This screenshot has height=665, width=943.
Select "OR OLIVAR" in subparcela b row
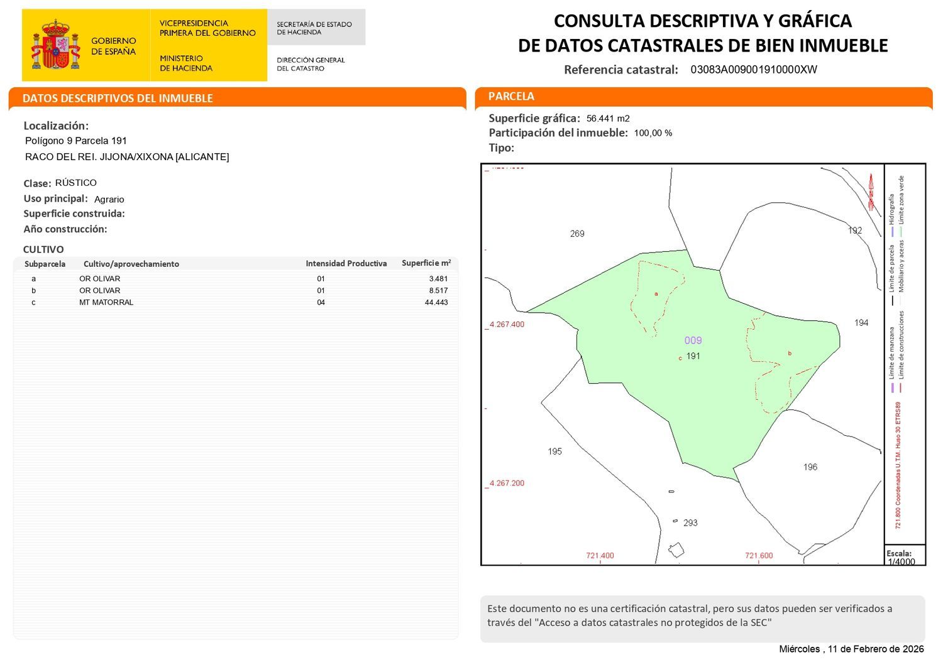pyautogui.click(x=99, y=291)
